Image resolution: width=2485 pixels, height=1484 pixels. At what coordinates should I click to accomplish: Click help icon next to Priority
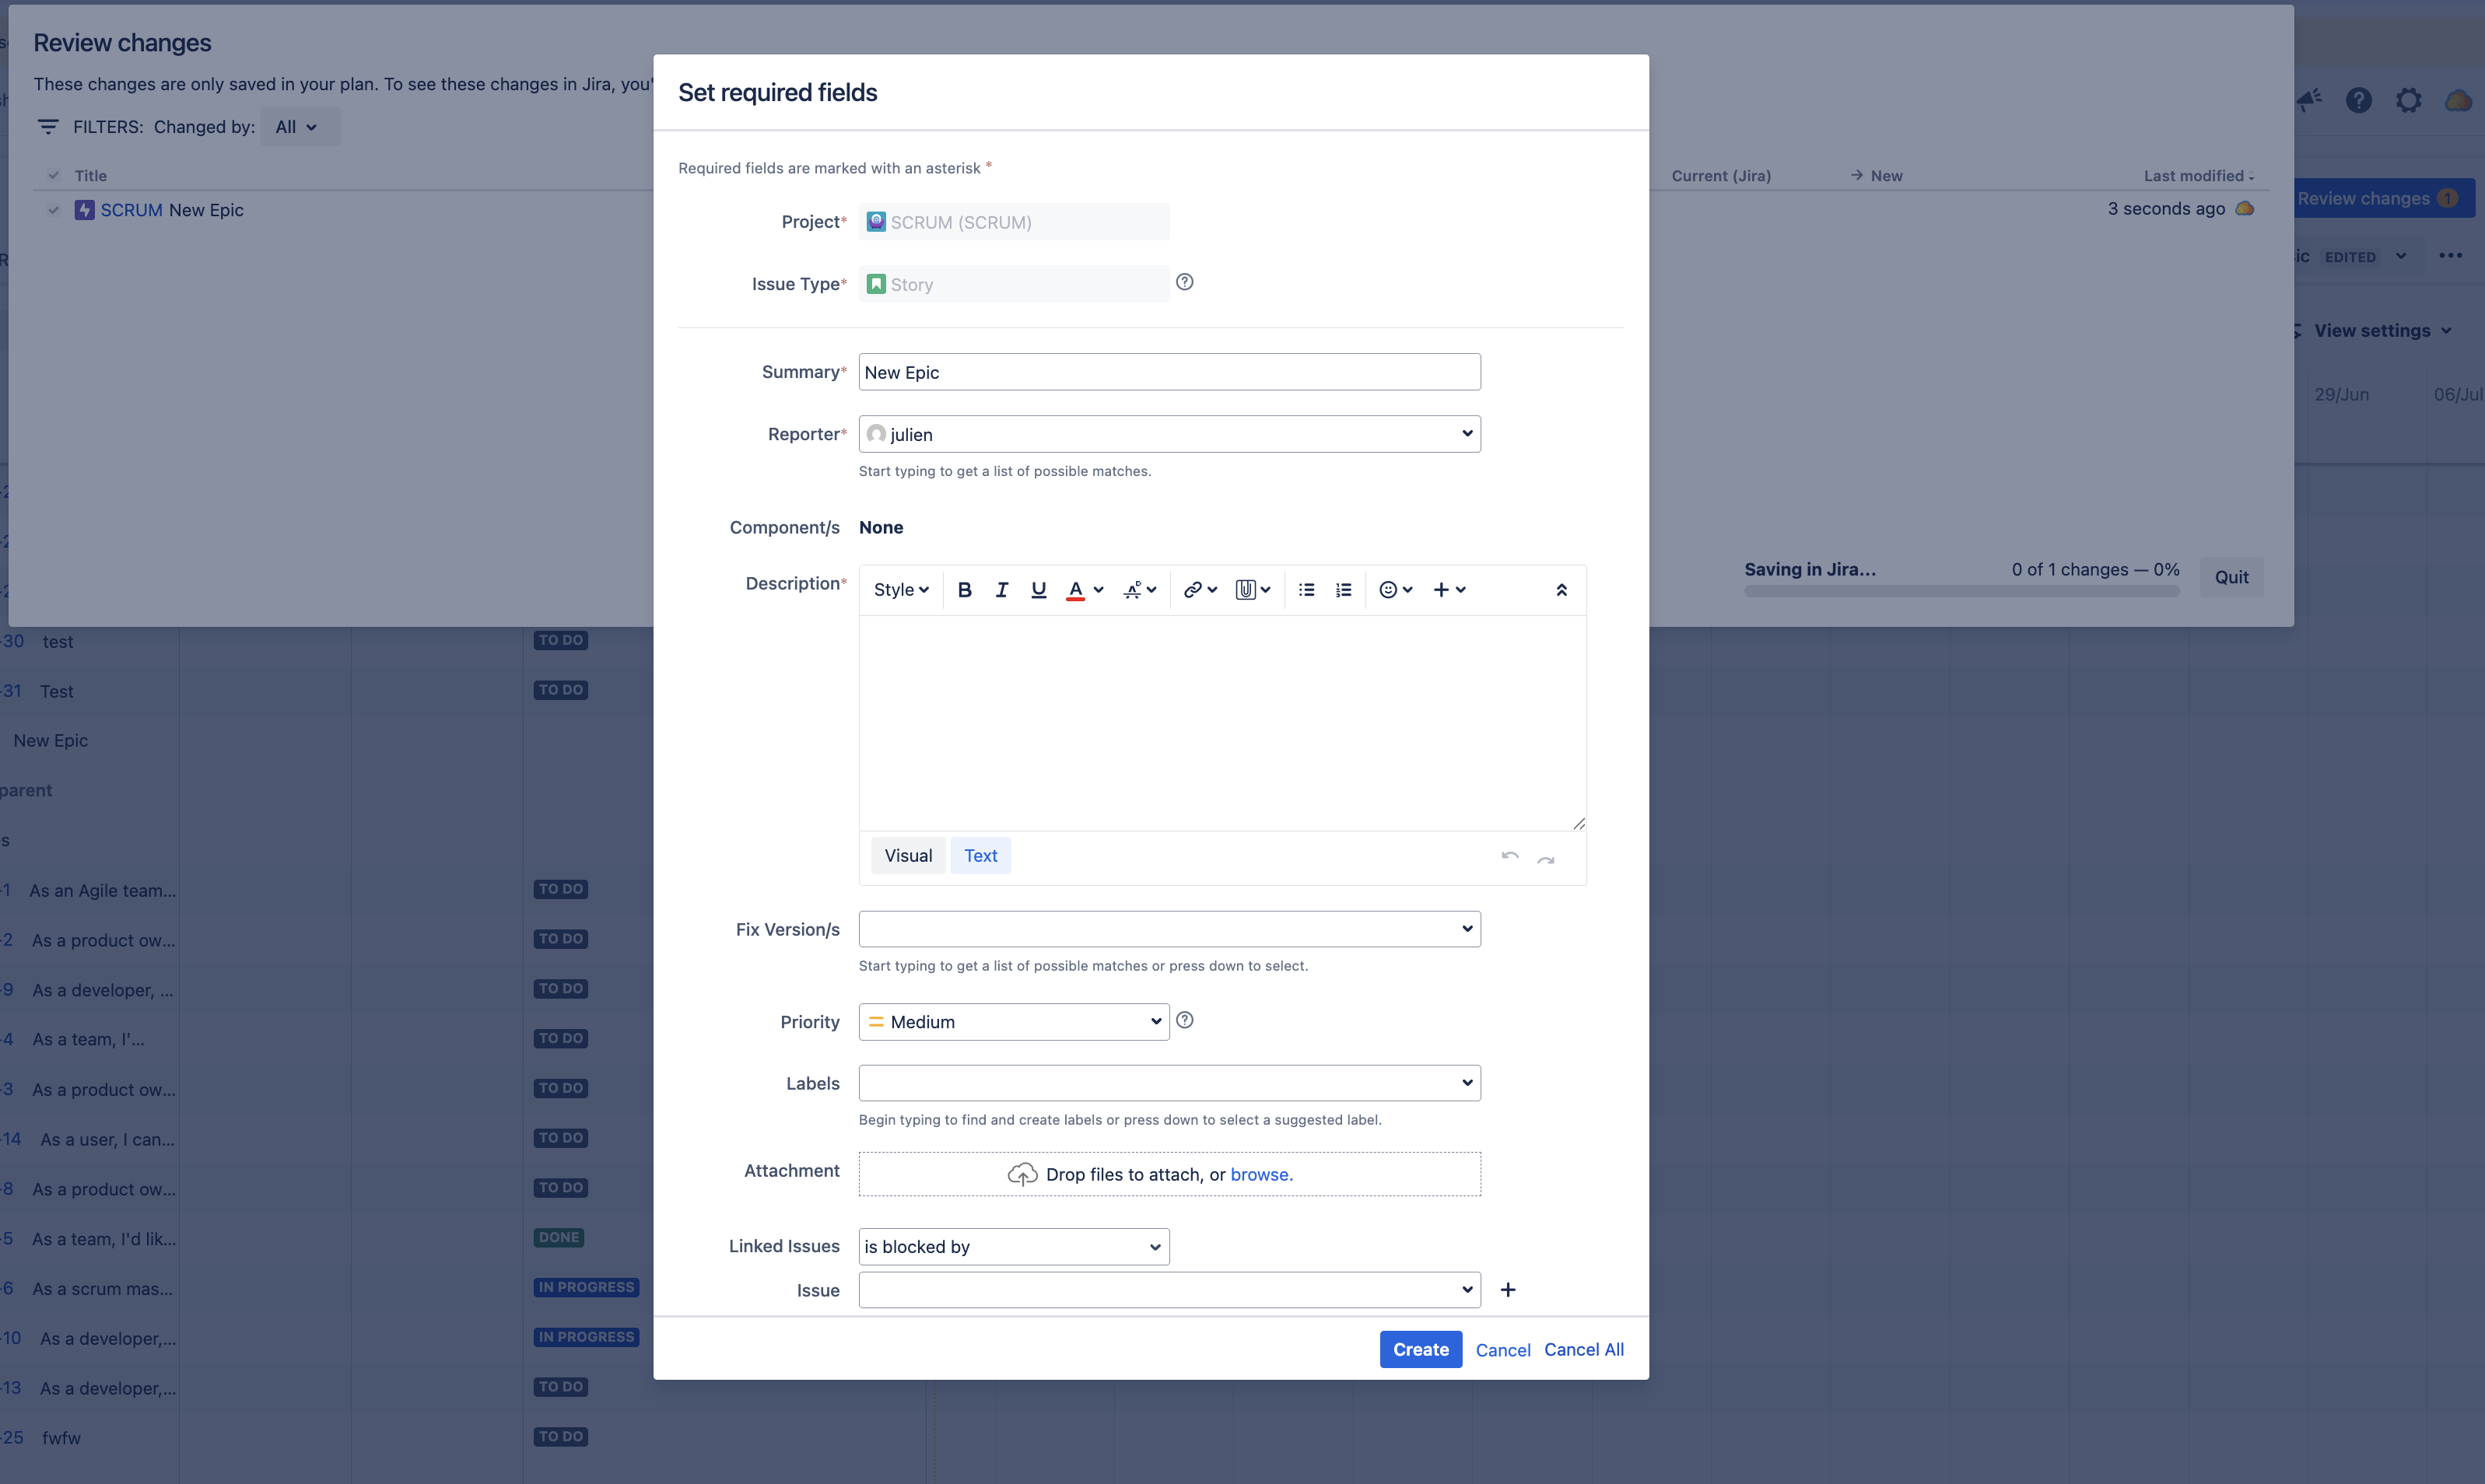[x=1185, y=1020]
